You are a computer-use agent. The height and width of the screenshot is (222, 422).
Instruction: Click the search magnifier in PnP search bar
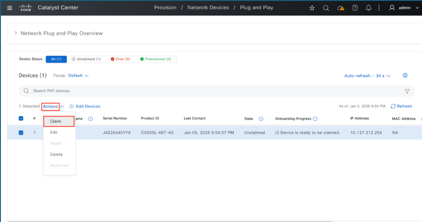pyautogui.click(x=26, y=91)
